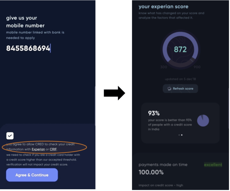Click the 93% pie chart icon
This screenshot has height=191, width=230.
203,121
